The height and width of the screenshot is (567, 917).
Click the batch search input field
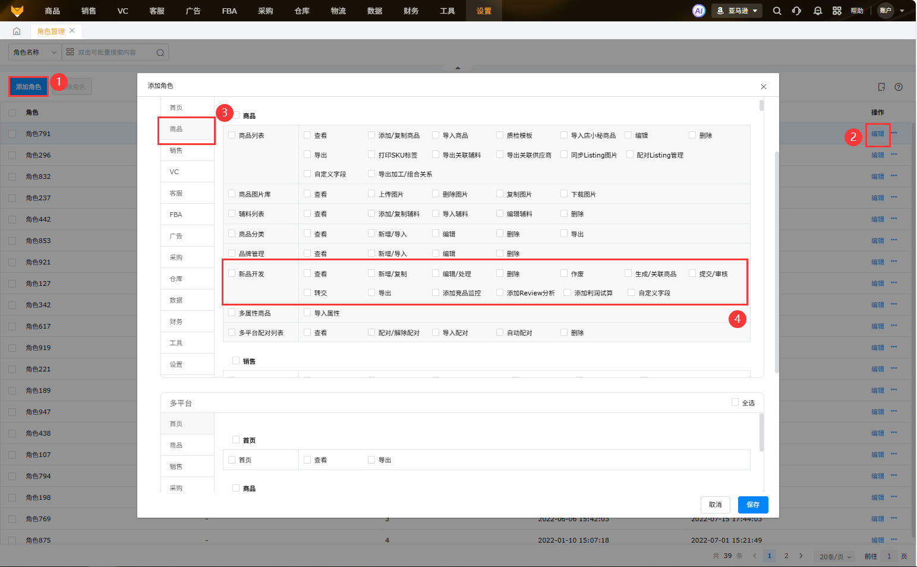click(113, 52)
